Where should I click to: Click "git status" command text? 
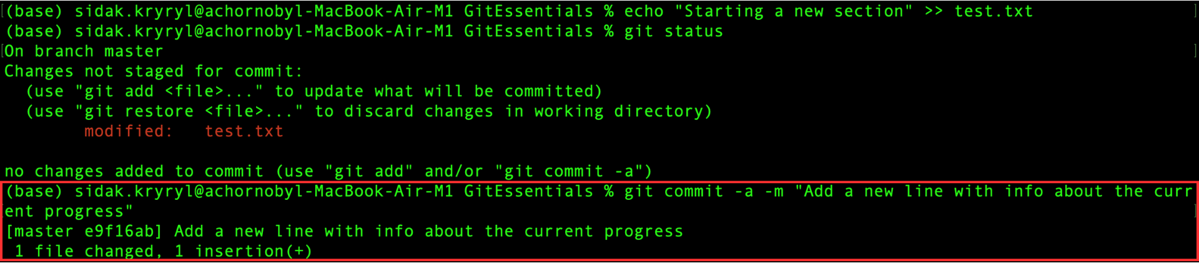(674, 31)
